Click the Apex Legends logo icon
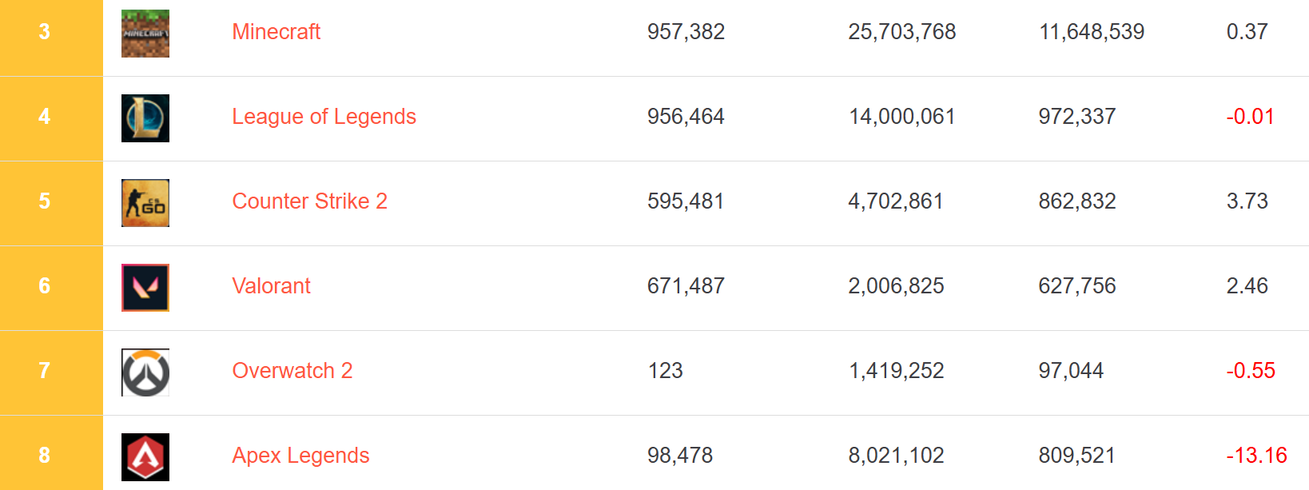This screenshot has height=490, width=1309. click(145, 457)
